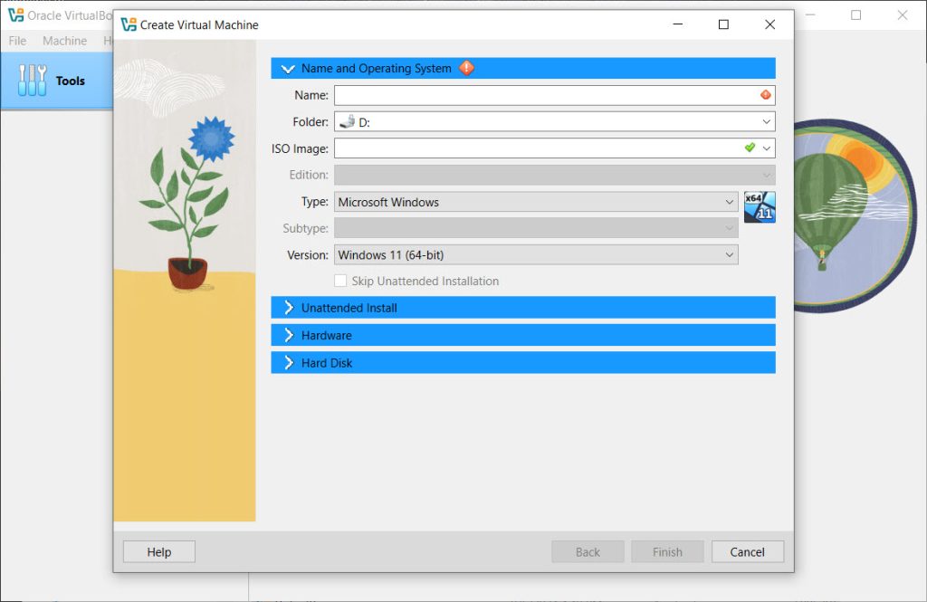Screen dimensions: 927x602
Task: Open the Version dropdown showing Windows 11 (64-bit)
Action: tap(536, 255)
